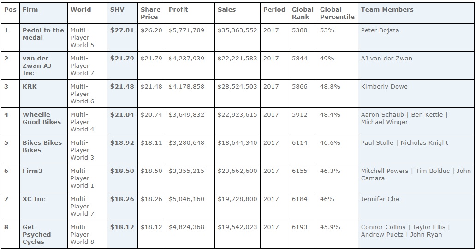Select the KRK firm entry
Viewport: 475px width, 249px height.
coord(30,86)
